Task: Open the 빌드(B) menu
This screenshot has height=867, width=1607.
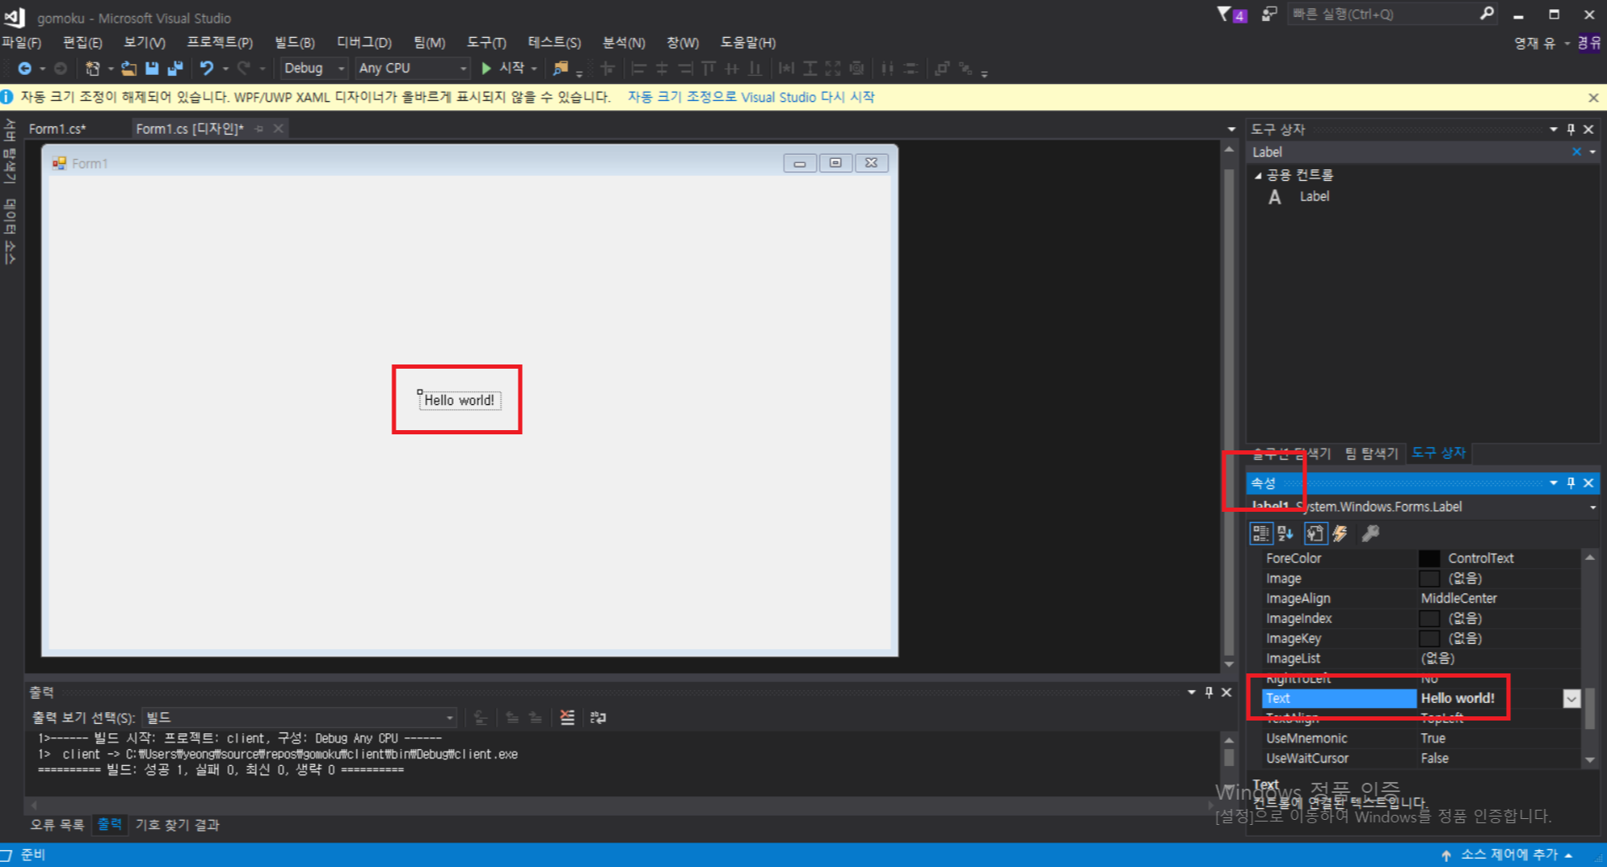Action: coord(295,42)
